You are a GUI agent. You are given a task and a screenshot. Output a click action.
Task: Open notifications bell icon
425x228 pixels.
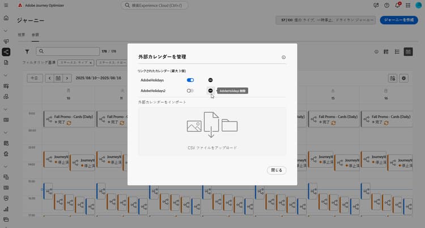(397, 5)
